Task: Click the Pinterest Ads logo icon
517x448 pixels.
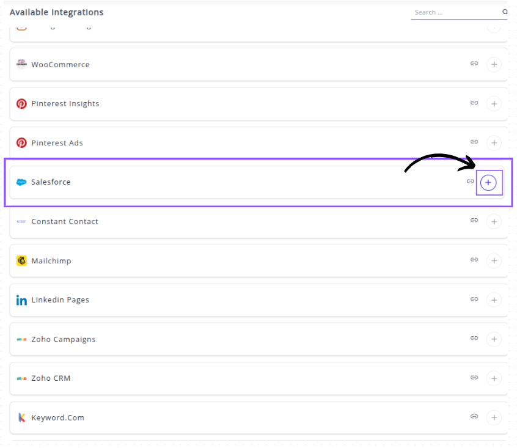Action: point(21,143)
